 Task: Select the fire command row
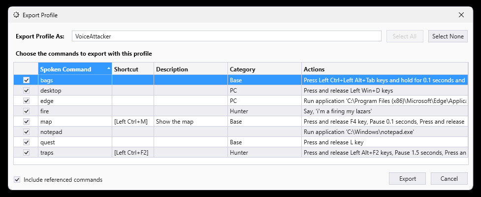pos(74,111)
